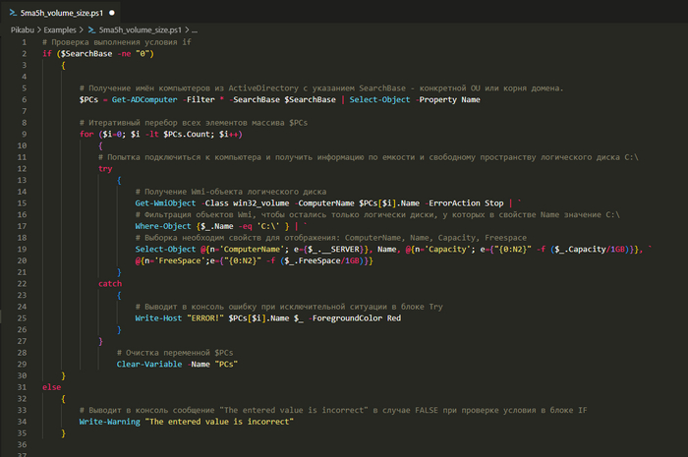This screenshot has height=457, width=688.
Task: Select the 5ma5h_volume_size.ps1 editor tab
Action: 63,13
